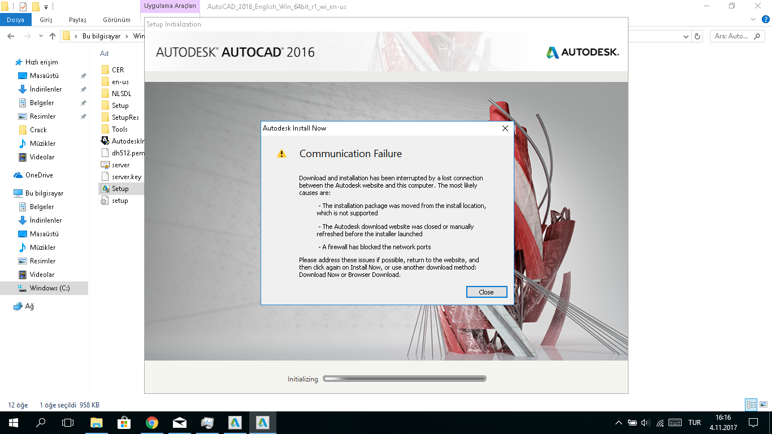Viewport: 772px width, 434px height.
Task: Open the address bar history dropdown
Action: (687, 36)
